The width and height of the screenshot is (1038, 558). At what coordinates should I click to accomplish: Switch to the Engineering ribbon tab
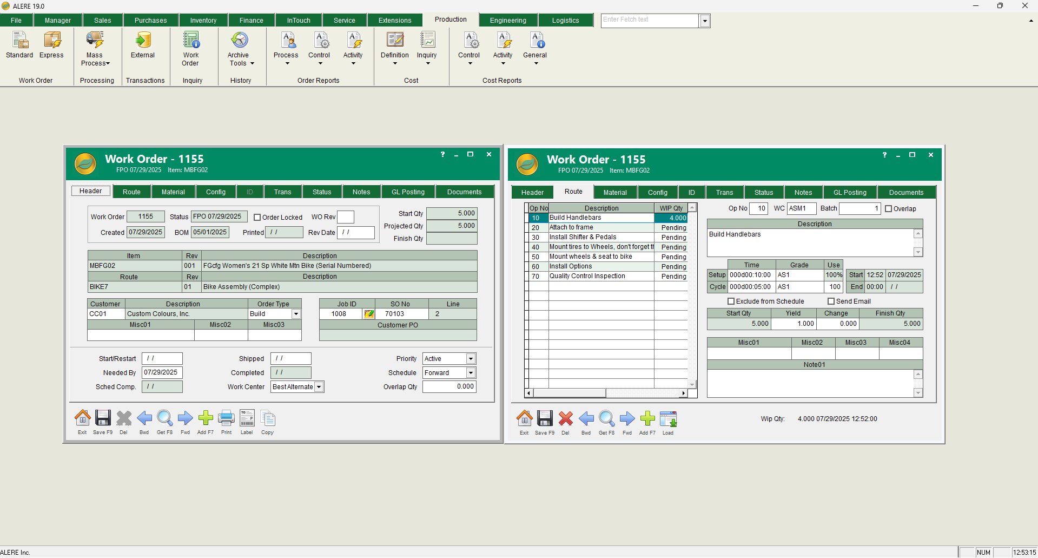coord(507,21)
